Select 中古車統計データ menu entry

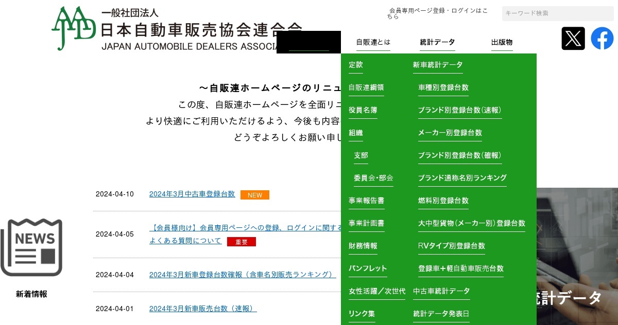(x=441, y=291)
